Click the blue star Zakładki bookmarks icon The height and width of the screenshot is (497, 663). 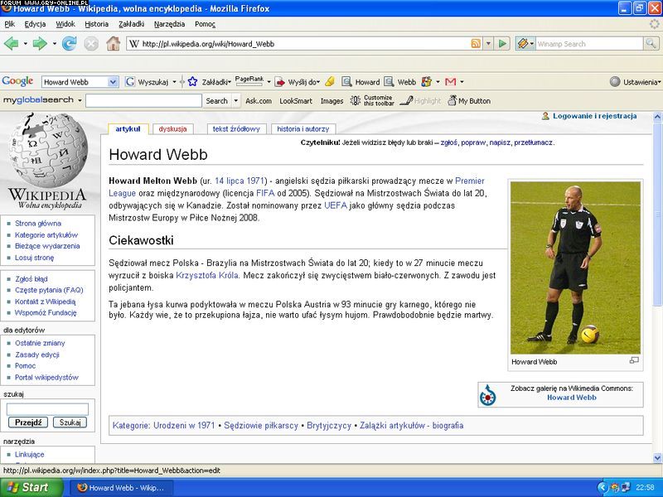coord(192,81)
